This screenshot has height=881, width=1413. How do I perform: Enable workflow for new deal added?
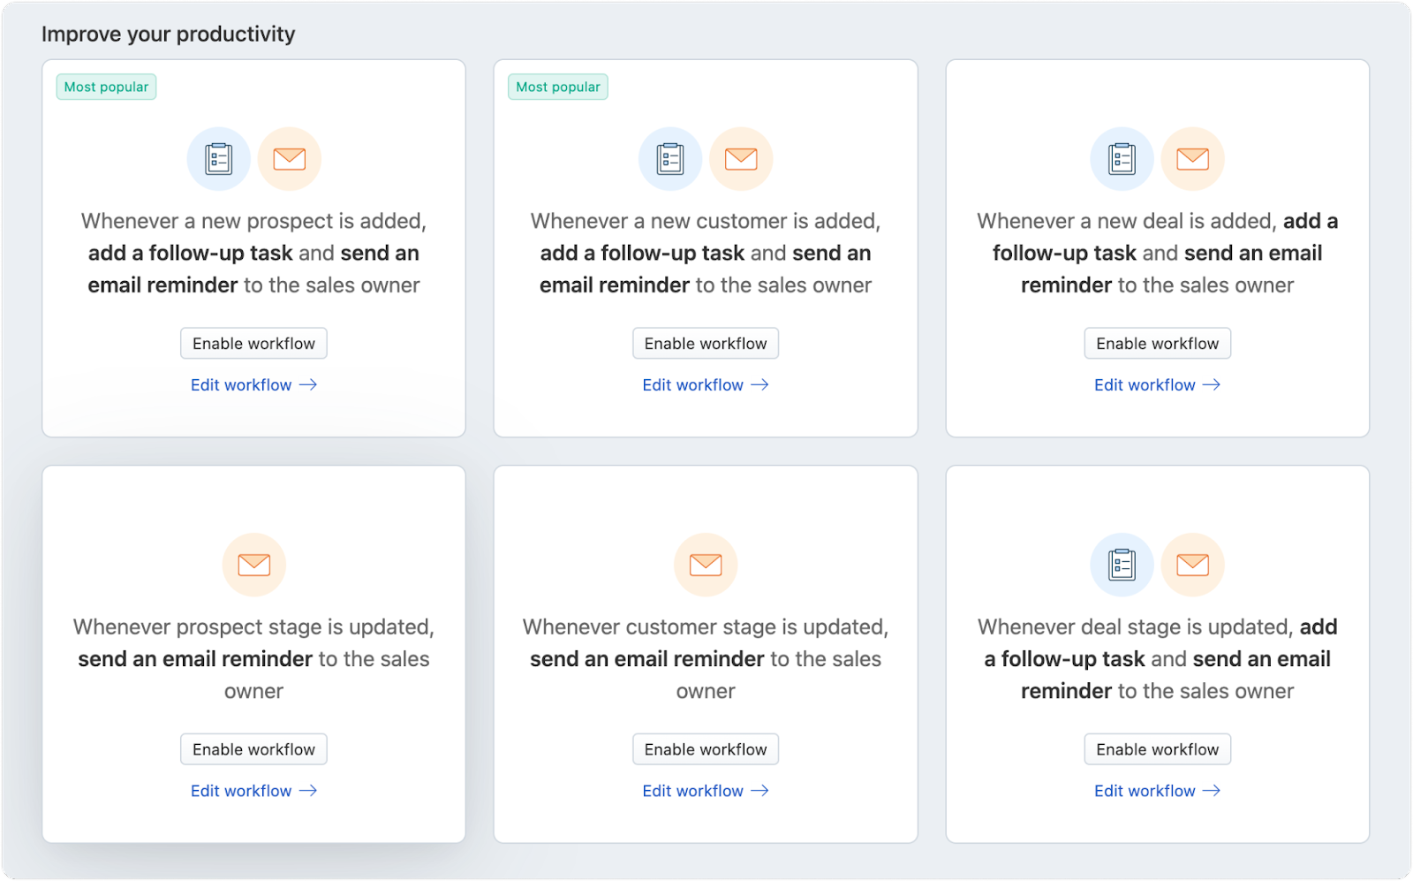1157,343
